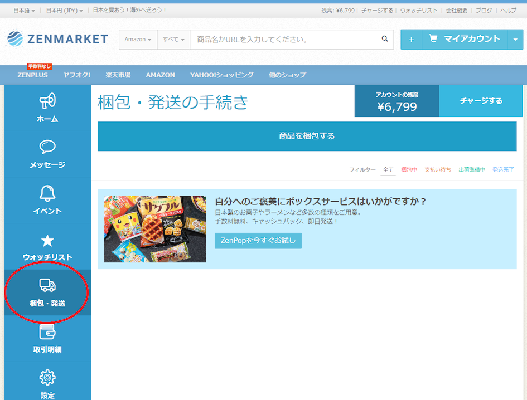
Task: Click the large チャージする button
Action: pyautogui.click(x=481, y=101)
